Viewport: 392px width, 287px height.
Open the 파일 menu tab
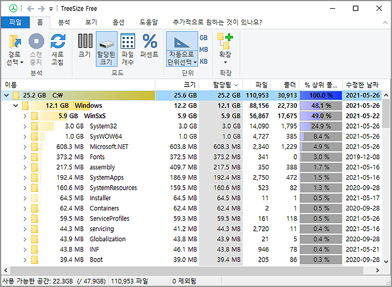(16, 22)
